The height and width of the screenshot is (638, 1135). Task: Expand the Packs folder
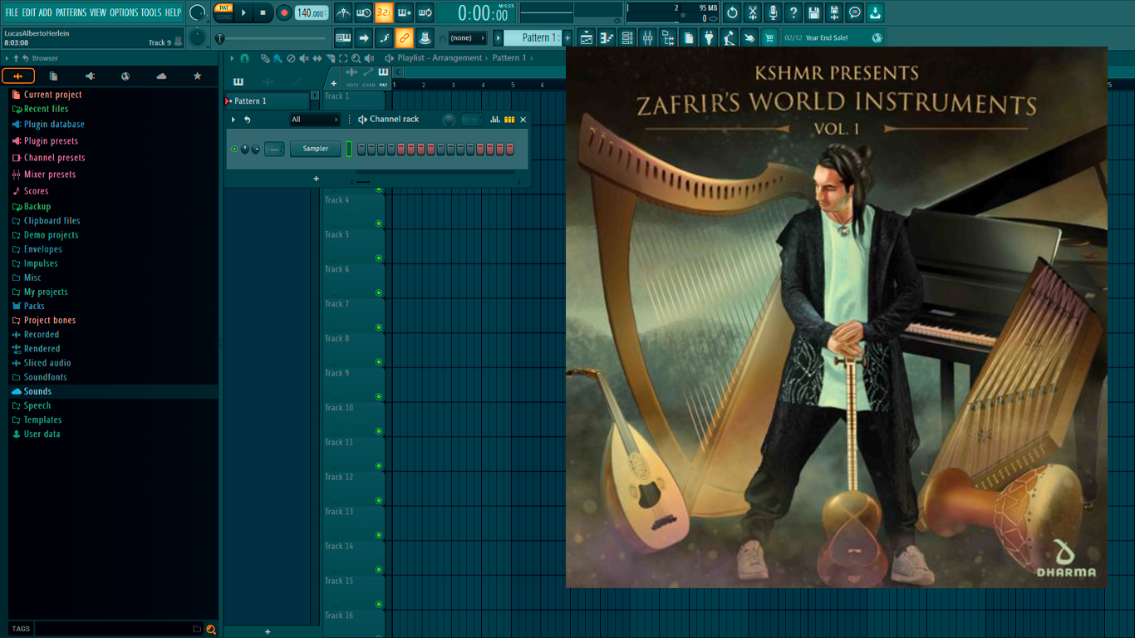(34, 306)
